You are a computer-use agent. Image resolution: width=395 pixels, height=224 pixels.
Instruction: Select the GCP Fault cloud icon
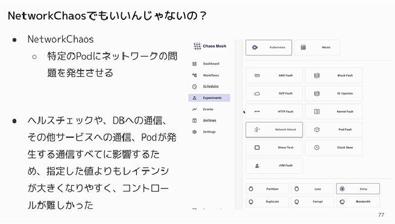(257, 93)
